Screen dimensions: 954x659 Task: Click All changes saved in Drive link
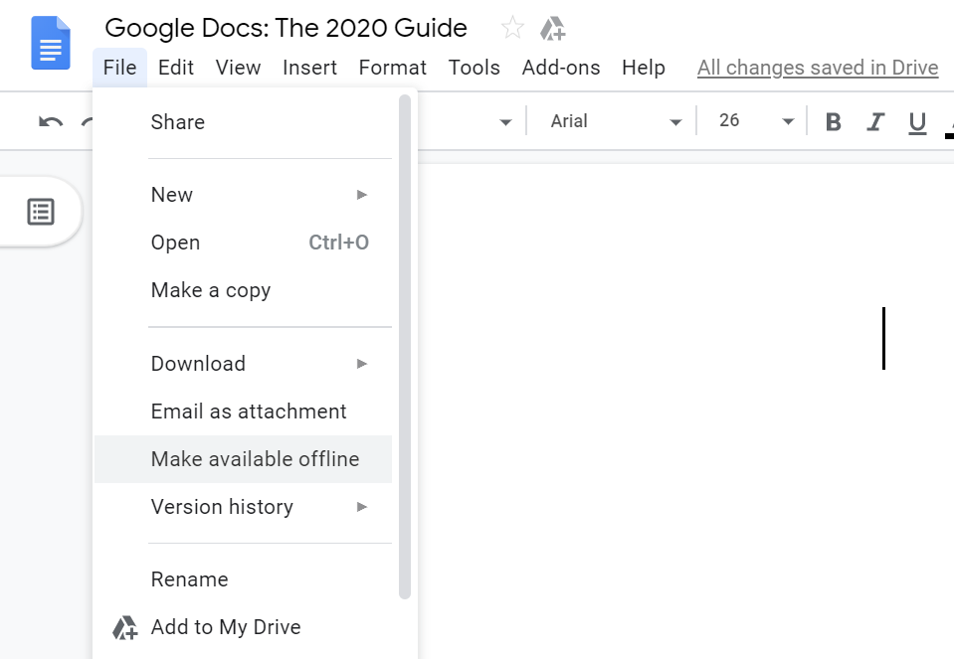(x=818, y=68)
